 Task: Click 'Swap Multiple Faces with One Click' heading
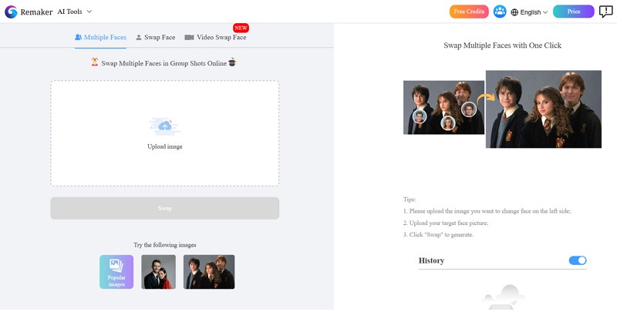(x=503, y=45)
